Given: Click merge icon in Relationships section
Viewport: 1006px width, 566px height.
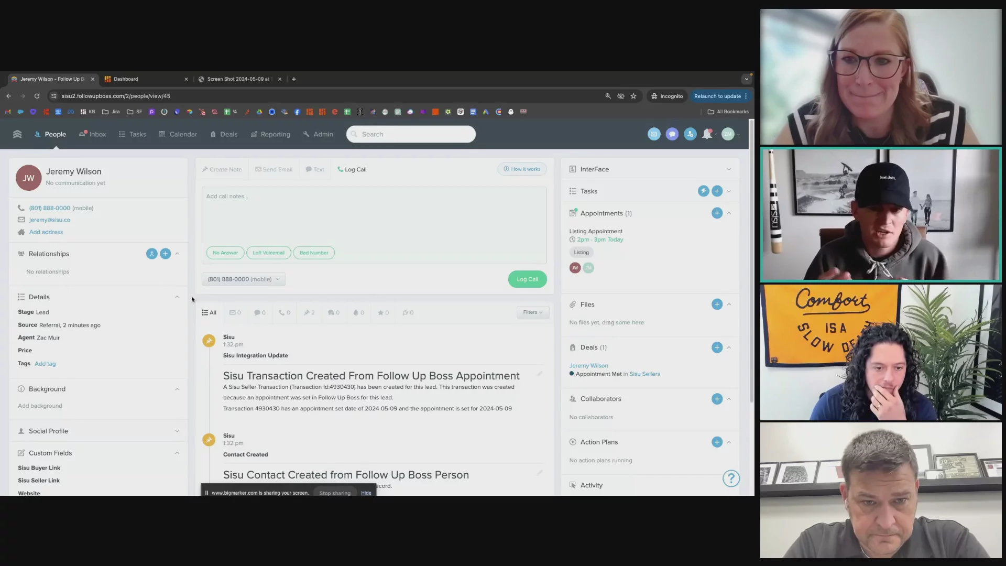Looking at the screenshot, I should pyautogui.click(x=151, y=254).
